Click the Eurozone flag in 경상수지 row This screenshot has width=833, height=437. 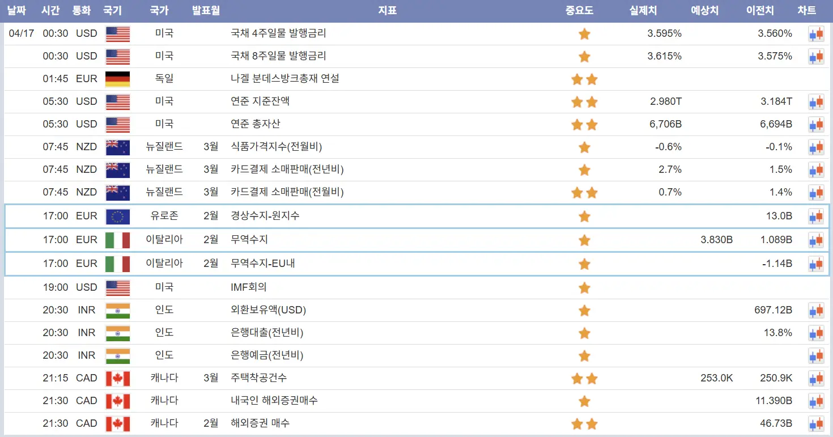point(118,217)
